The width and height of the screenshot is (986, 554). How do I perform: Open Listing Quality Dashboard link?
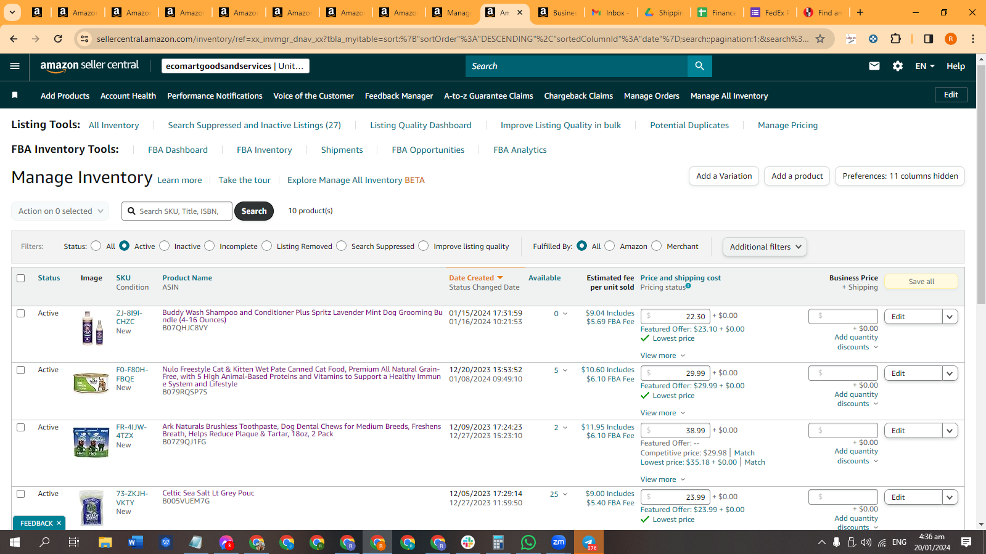421,125
